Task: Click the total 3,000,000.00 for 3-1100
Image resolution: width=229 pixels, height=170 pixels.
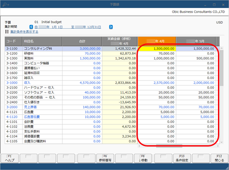Action: pyautogui.click(x=90, y=49)
